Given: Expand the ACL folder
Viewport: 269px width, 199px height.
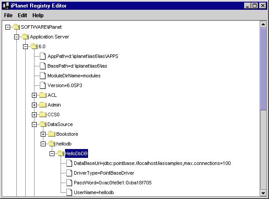Looking at the screenshot, I should (35, 96).
